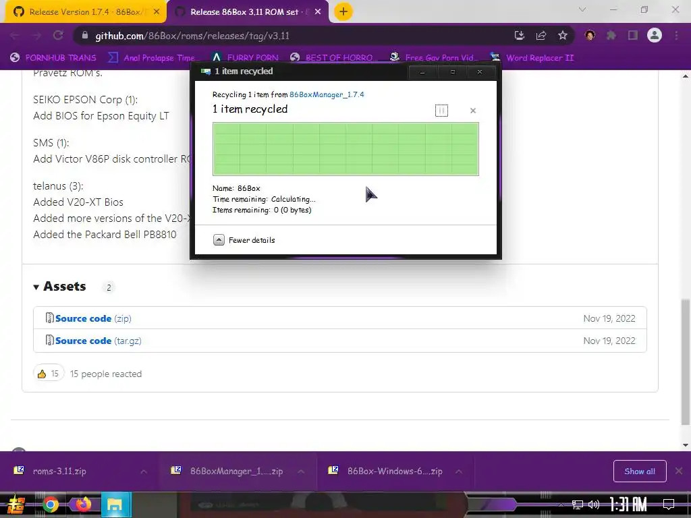Click the Source code (tar.gz) file icon

pos(50,340)
